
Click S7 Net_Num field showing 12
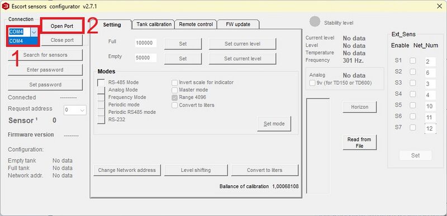click(x=430, y=128)
